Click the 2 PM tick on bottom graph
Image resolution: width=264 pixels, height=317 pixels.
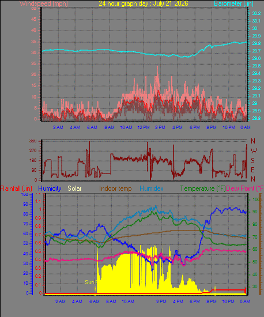tap(161, 301)
